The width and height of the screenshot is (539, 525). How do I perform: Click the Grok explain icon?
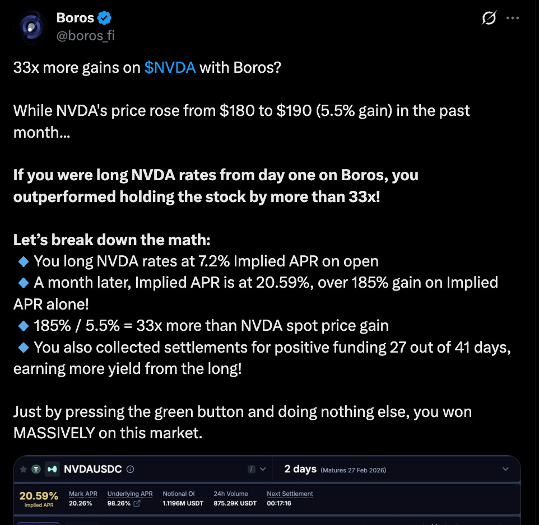pyautogui.click(x=489, y=18)
